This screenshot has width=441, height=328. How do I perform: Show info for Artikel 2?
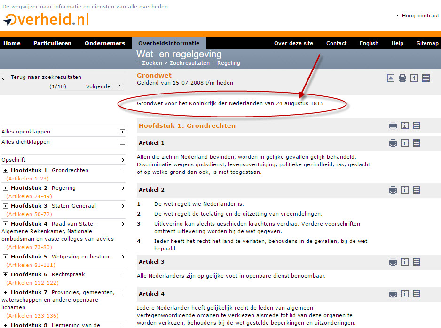(x=405, y=190)
